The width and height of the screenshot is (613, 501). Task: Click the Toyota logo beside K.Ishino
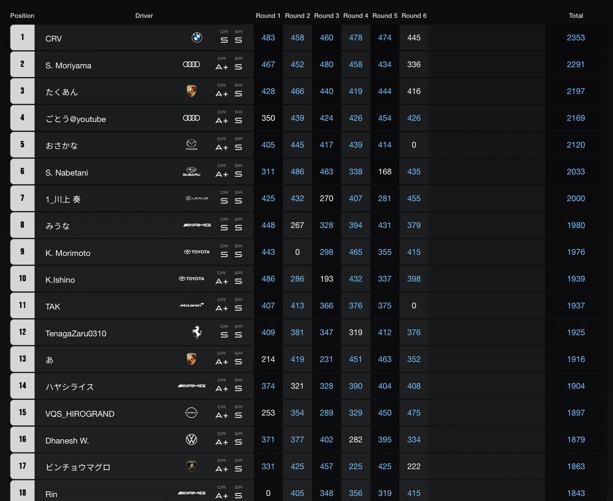point(192,279)
